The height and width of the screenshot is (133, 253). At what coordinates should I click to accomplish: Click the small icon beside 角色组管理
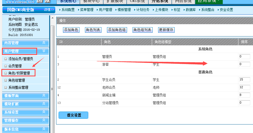(x=5, y=80)
